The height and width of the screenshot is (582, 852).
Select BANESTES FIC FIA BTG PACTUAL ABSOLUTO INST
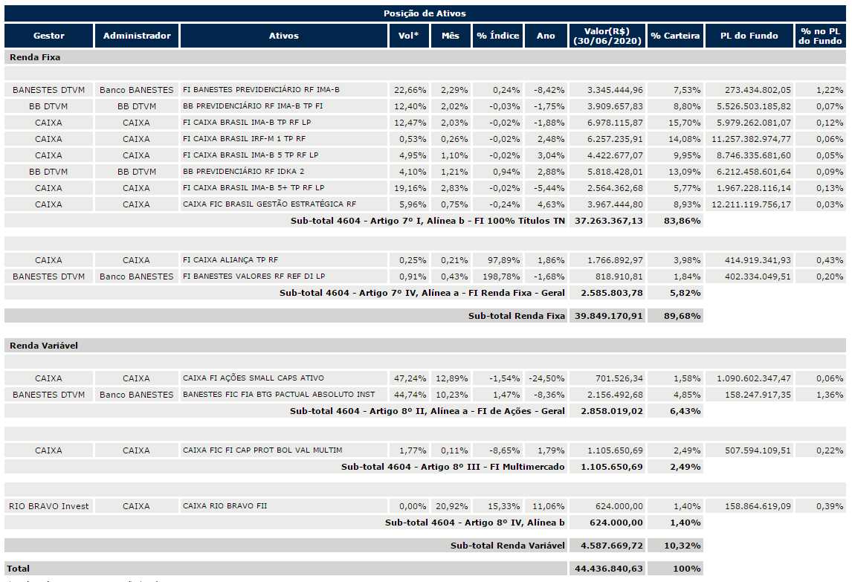(x=279, y=394)
